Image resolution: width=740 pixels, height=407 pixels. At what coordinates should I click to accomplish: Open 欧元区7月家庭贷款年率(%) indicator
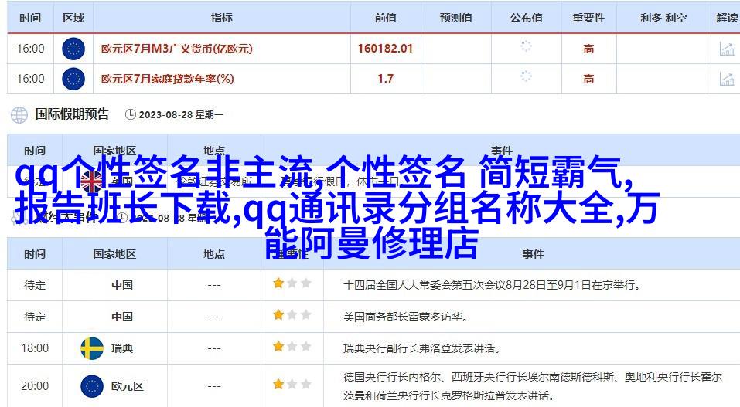(168, 79)
